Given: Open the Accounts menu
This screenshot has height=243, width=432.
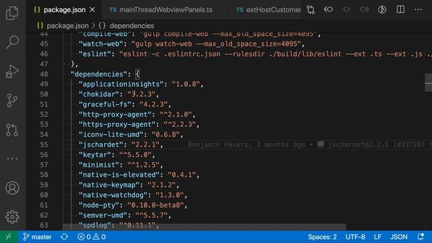Looking at the screenshot, I should point(12,188).
